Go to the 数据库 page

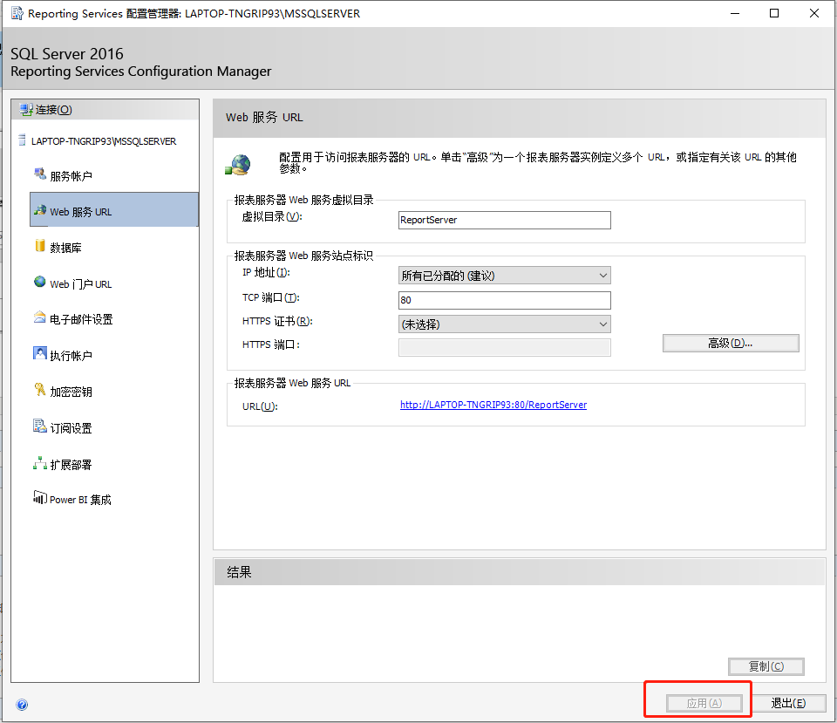point(65,248)
